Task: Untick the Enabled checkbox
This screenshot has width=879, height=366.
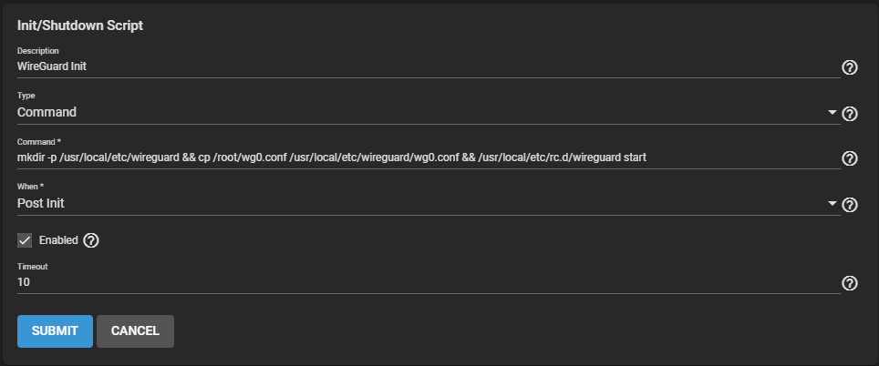Action: (x=26, y=241)
